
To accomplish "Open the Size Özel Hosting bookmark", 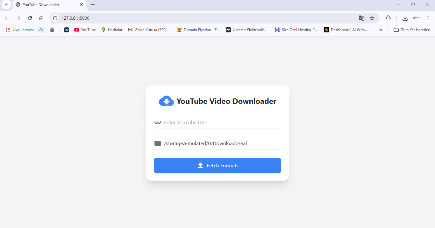I will 296,30.
